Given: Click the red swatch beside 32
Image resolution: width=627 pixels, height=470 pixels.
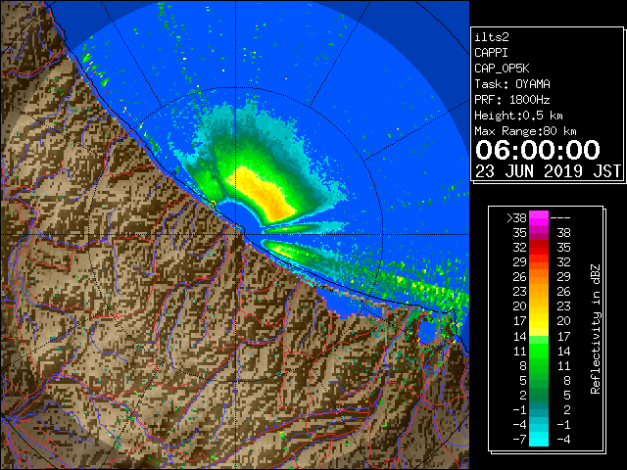Looking at the screenshot, I should [x=539, y=248].
